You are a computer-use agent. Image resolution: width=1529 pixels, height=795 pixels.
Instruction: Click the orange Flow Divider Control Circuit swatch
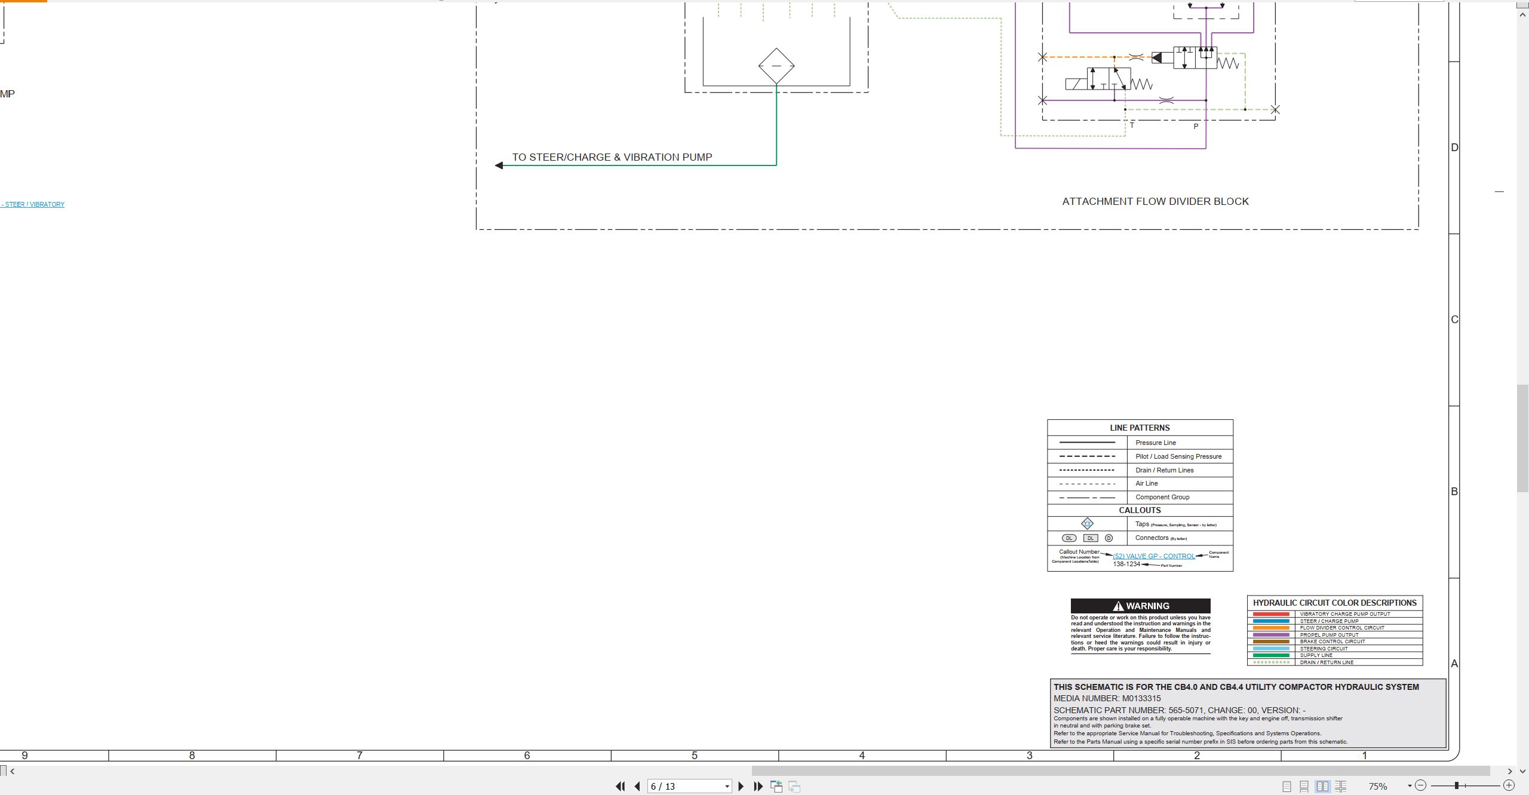pos(1271,628)
